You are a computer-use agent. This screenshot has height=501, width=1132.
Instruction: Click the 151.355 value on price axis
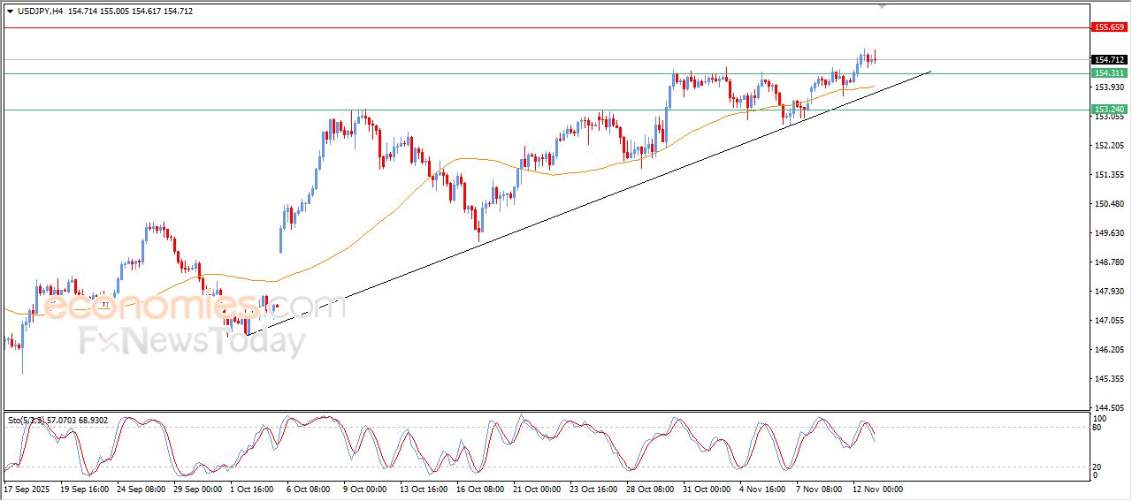[x=1109, y=175]
